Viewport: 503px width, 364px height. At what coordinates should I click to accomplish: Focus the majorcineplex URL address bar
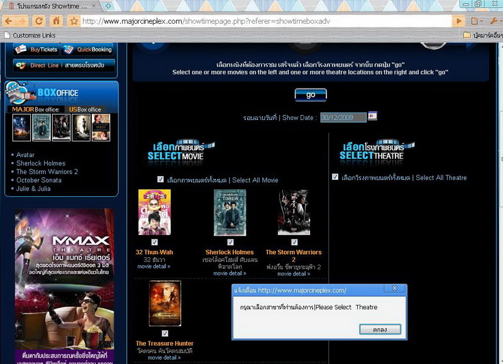pos(266,21)
